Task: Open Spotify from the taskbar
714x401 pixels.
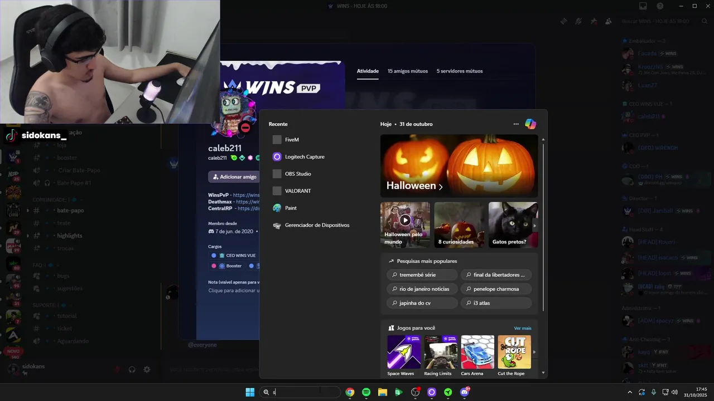Action: tap(366, 392)
